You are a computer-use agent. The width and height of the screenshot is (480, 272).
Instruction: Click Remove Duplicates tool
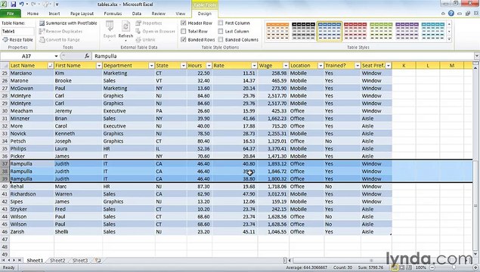pyautogui.click(x=60, y=31)
